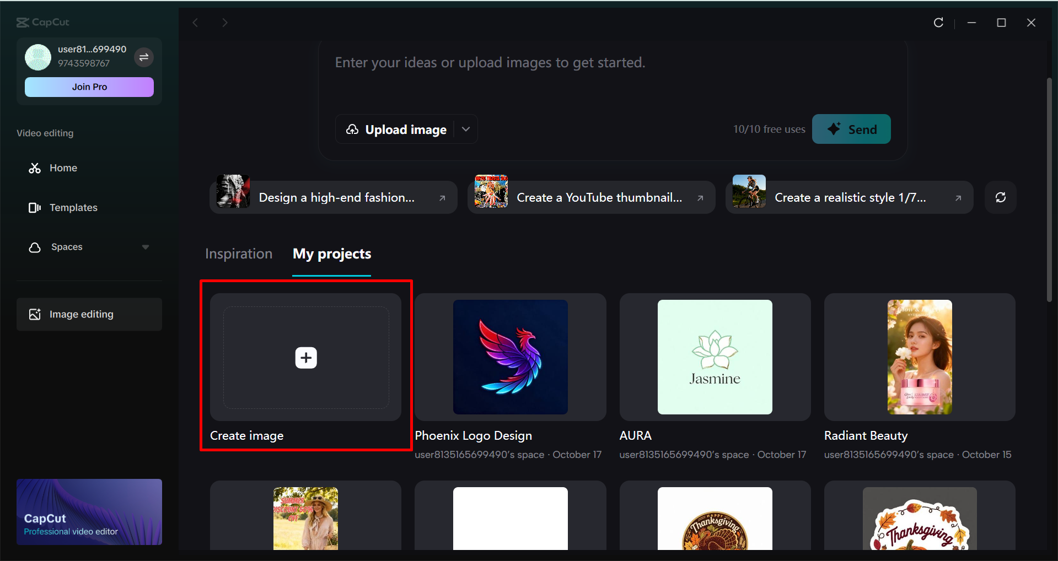Open Image editing in the sidebar
This screenshot has height=561, width=1058.
click(x=89, y=314)
